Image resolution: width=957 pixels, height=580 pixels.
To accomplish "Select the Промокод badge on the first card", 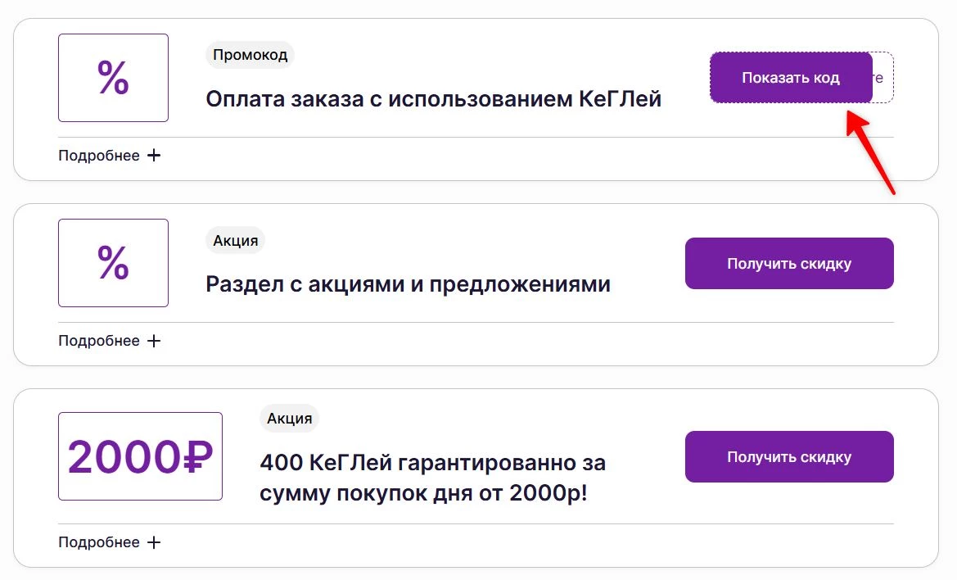I will (x=250, y=54).
